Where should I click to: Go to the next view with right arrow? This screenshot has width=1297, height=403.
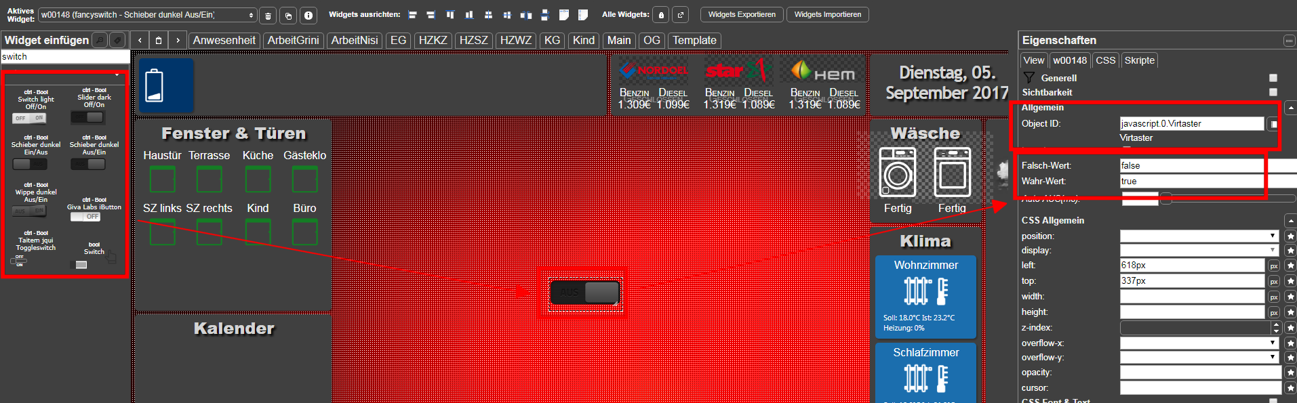pos(178,41)
